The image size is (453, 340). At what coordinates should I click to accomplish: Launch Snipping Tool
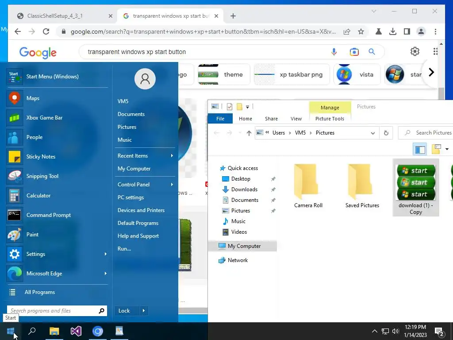coord(57,176)
